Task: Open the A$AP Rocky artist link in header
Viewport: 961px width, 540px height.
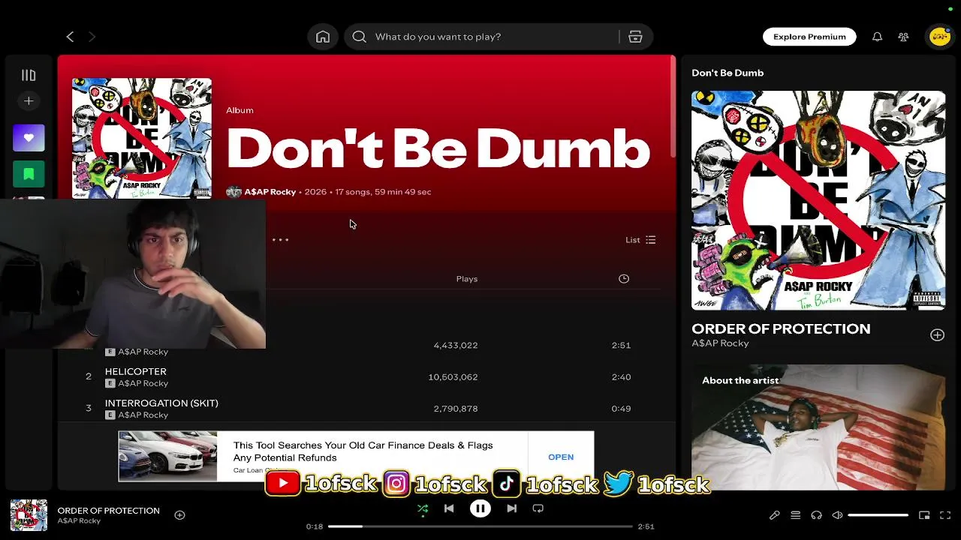Action: tap(270, 192)
